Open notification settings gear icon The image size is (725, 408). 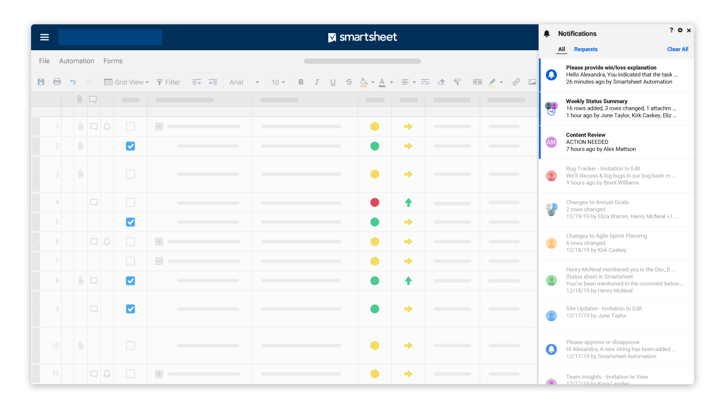point(680,31)
